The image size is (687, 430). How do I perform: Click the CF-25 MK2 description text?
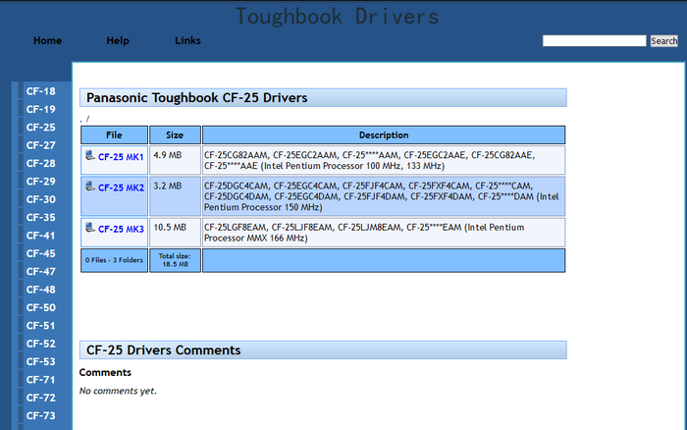click(381, 196)
